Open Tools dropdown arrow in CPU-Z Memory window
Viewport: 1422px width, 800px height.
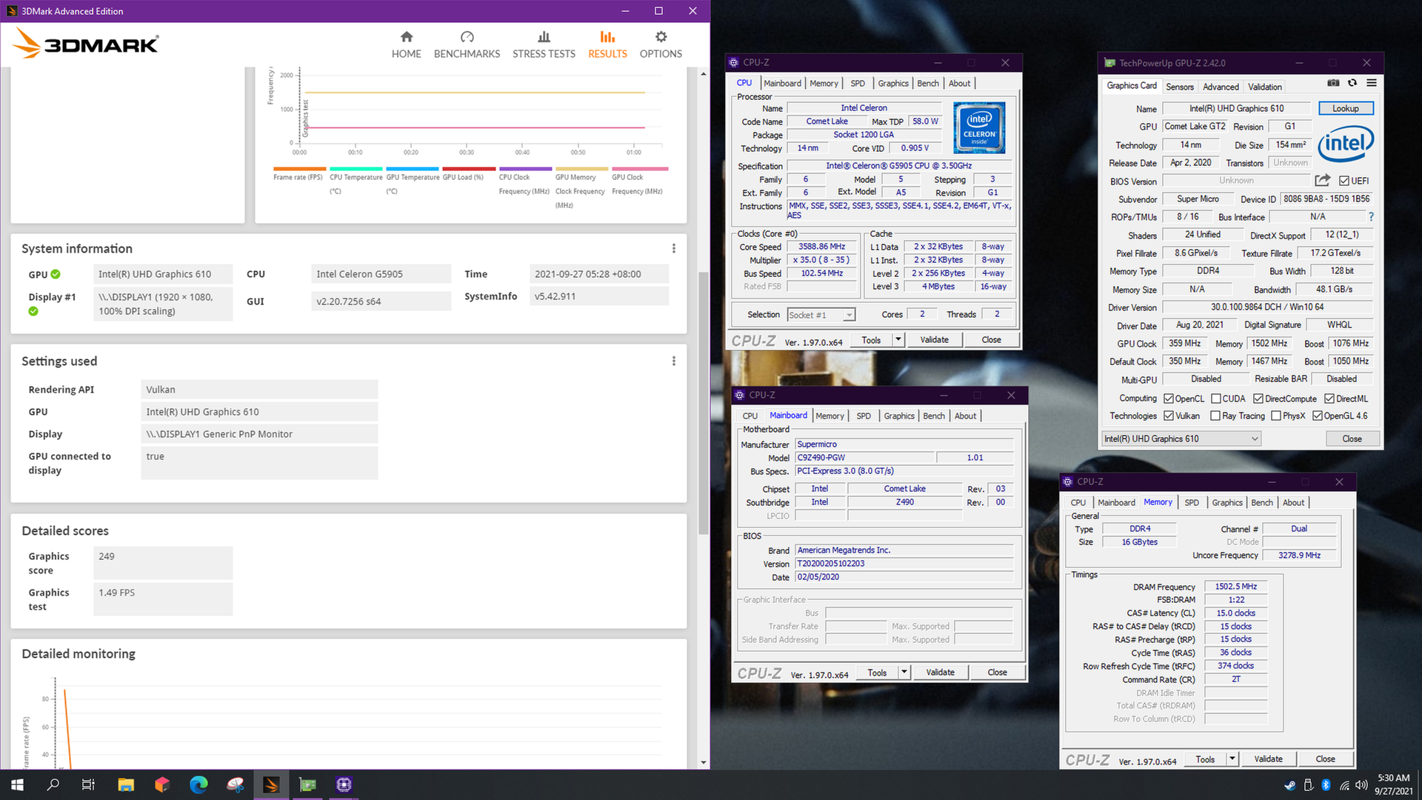tap(1232, 759)
